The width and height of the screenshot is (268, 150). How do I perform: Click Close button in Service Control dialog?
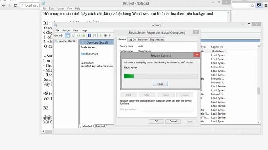(160, 84)
